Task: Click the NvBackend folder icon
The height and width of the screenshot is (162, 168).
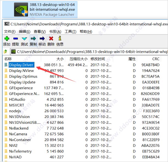Action: click(x=6, y=128)
